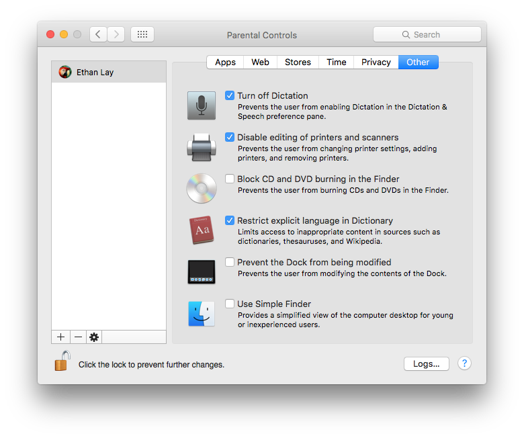Check Prevent the Dock from being modified

click(x=230, y=262)
